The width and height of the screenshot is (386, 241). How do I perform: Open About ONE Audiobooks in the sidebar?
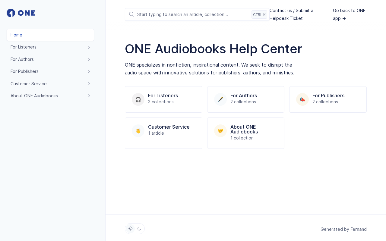(x=50, y=96)
